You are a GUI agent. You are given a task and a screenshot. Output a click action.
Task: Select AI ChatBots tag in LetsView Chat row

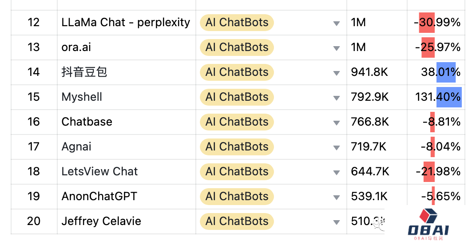(x=237, y=171)
